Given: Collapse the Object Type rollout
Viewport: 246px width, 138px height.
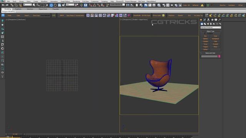Looking at the screenshot, I should click(x=210, y=31).
